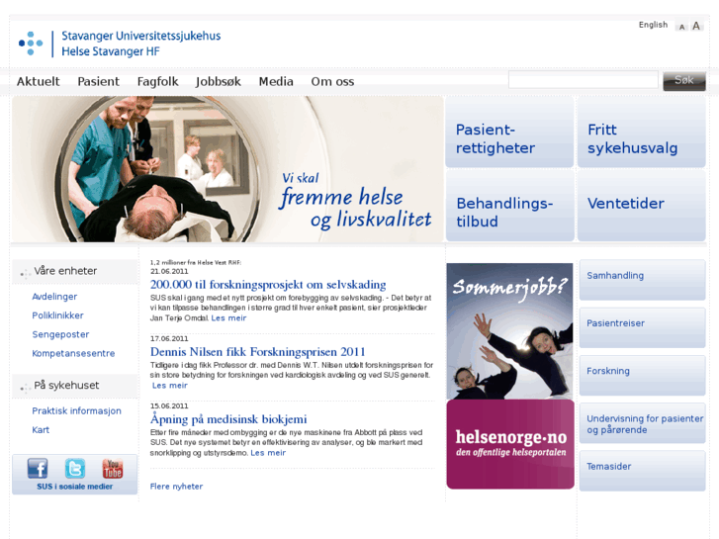Click the Søk search button

(x=684, y=81)
